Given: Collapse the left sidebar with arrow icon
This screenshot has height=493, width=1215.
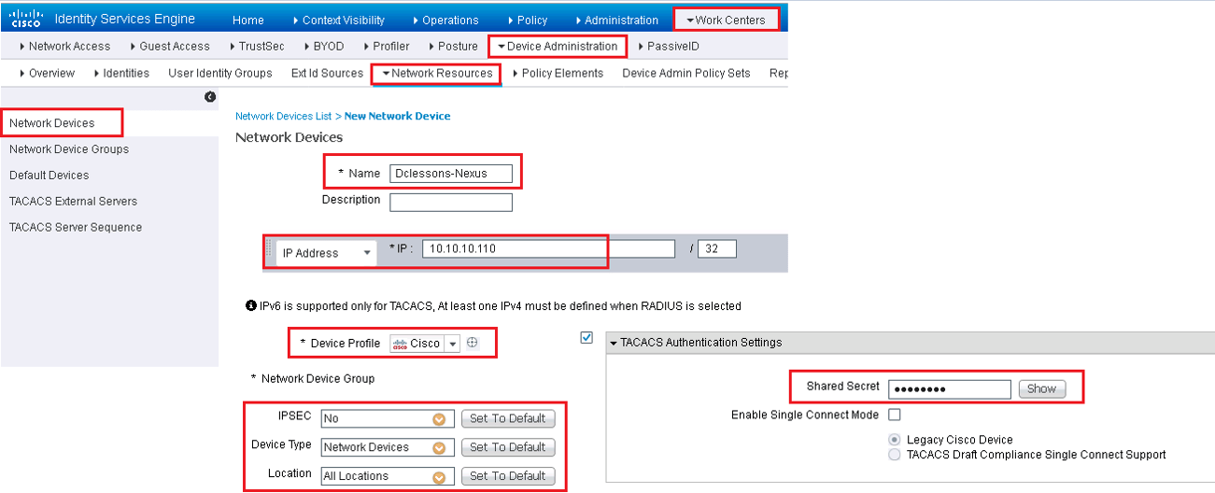Looking at the screenshot, I should click(x=210, y=96).
